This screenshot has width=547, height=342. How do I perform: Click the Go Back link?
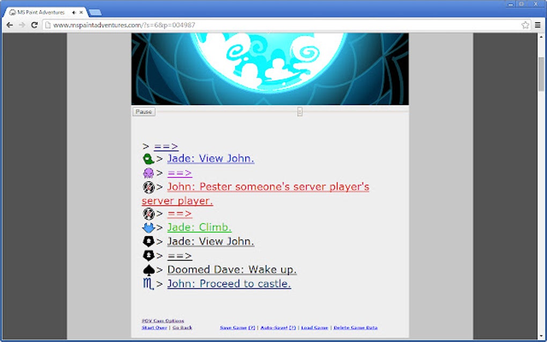point(182,328)
